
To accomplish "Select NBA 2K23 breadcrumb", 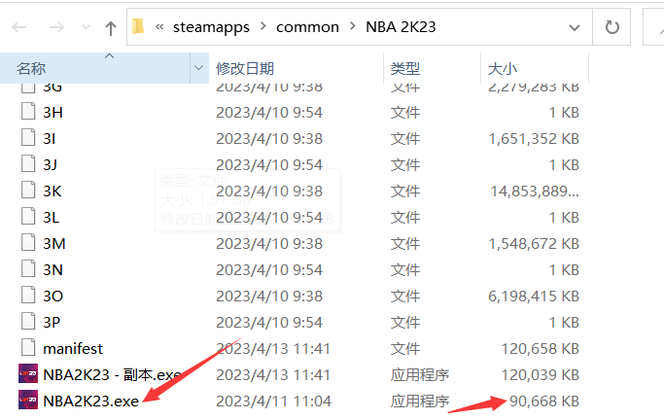I will 401,26.
